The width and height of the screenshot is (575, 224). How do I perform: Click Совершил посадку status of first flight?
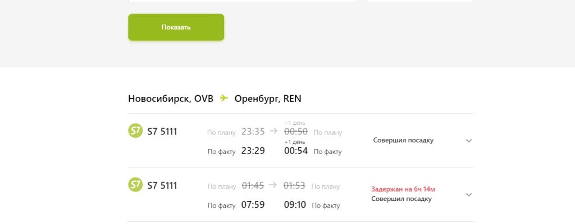[403, 141]
